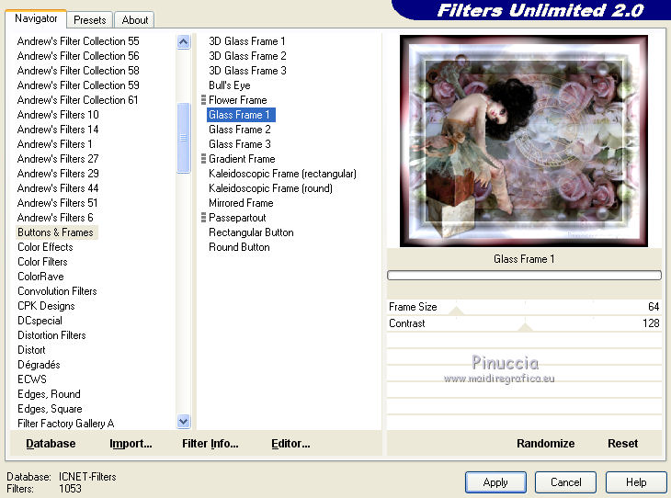Select the Convolution Filters category

pos(57,291)
